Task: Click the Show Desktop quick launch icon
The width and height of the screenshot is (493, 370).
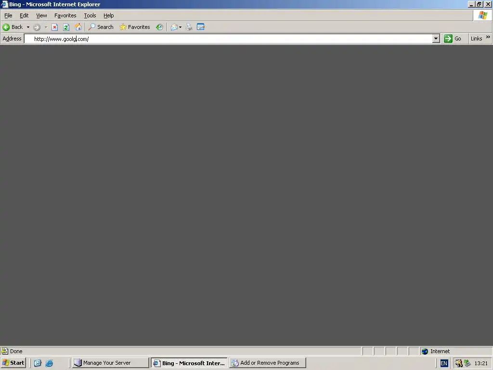Action: (38, 363)
